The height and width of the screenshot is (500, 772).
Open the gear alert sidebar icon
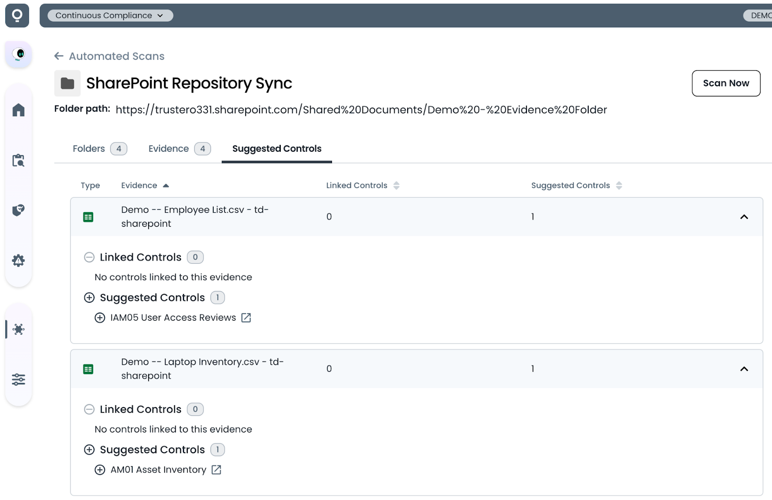click(18, 260)
